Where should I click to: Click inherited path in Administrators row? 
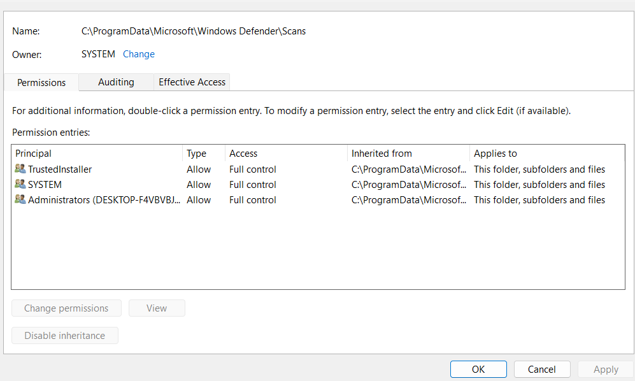(x=409, y=200)
